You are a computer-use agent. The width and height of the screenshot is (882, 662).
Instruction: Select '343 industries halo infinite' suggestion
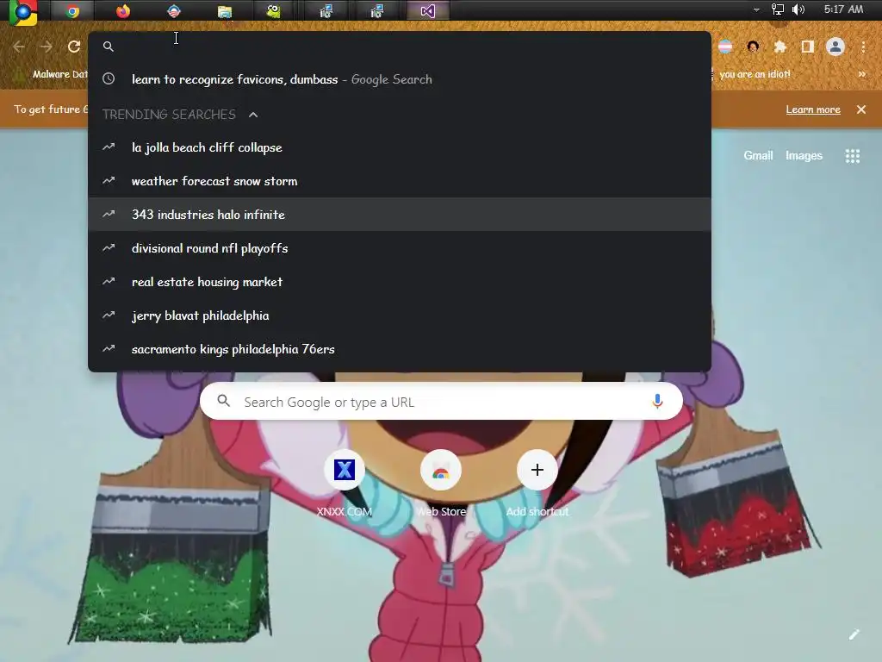400,215
